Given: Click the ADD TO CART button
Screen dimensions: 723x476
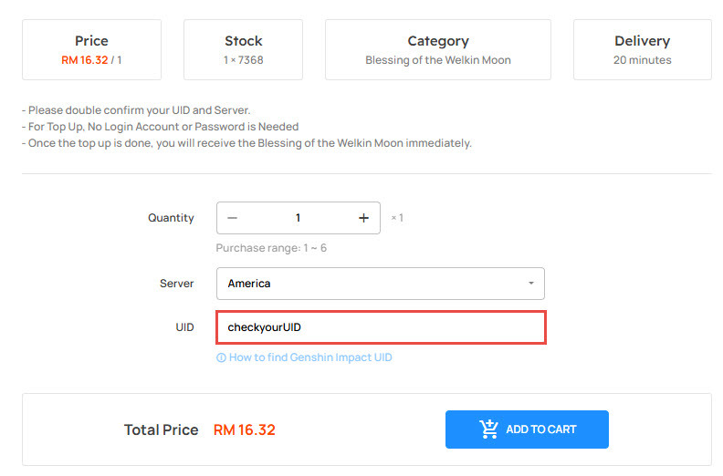Looking at the screenshot, I should pos(527,429).
